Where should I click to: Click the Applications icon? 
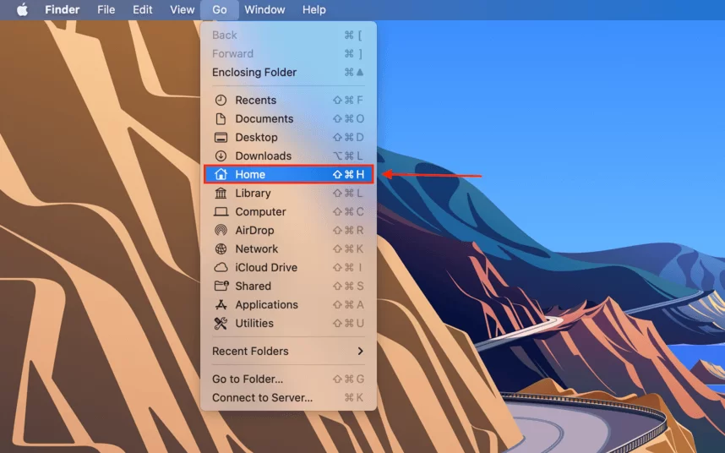coord(221,304)
